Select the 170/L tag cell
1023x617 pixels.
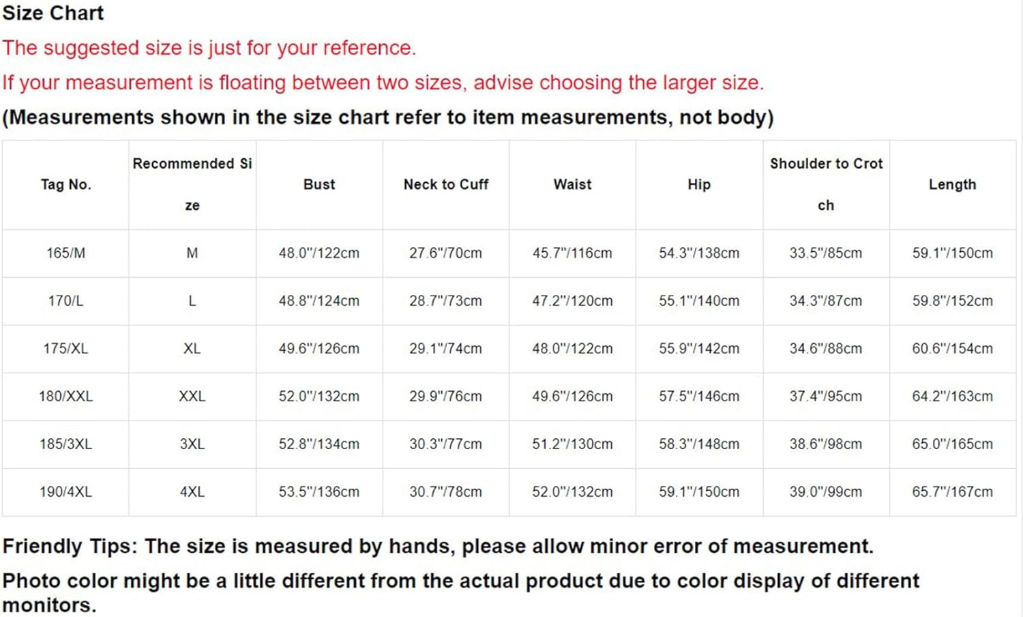(x=65, y=301)
